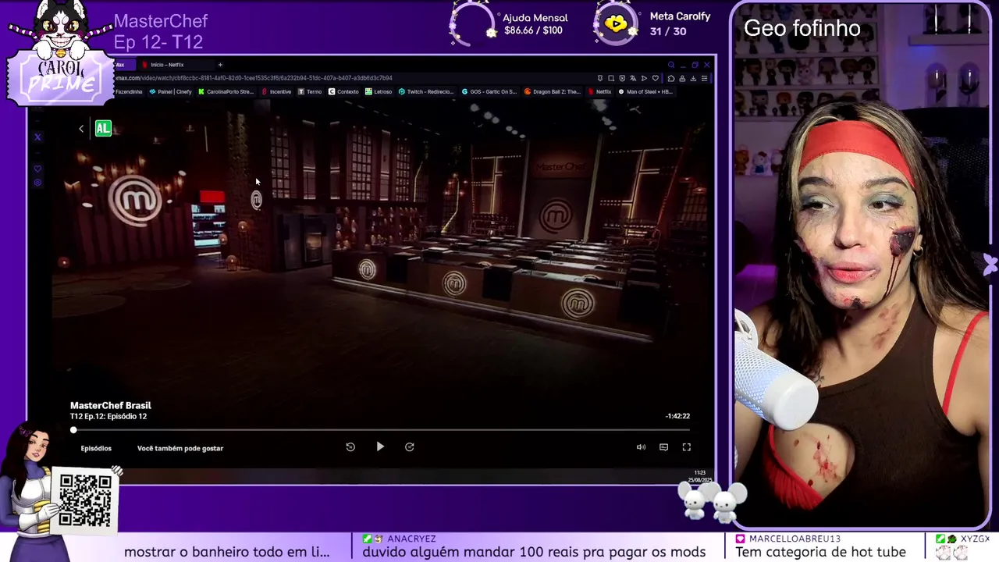The width and height of the screenshot is (999, 562).
Task: Click the 'Meta Carolfy 31 / 30' goal
Action: tap(653, 23)
